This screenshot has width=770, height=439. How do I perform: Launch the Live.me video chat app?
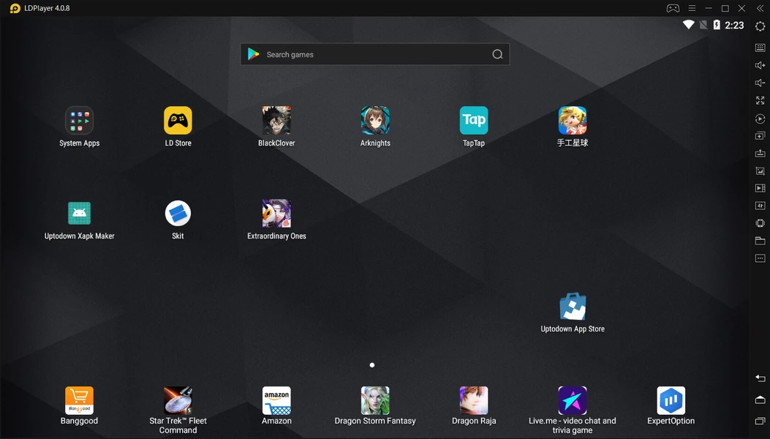[573, 400]
